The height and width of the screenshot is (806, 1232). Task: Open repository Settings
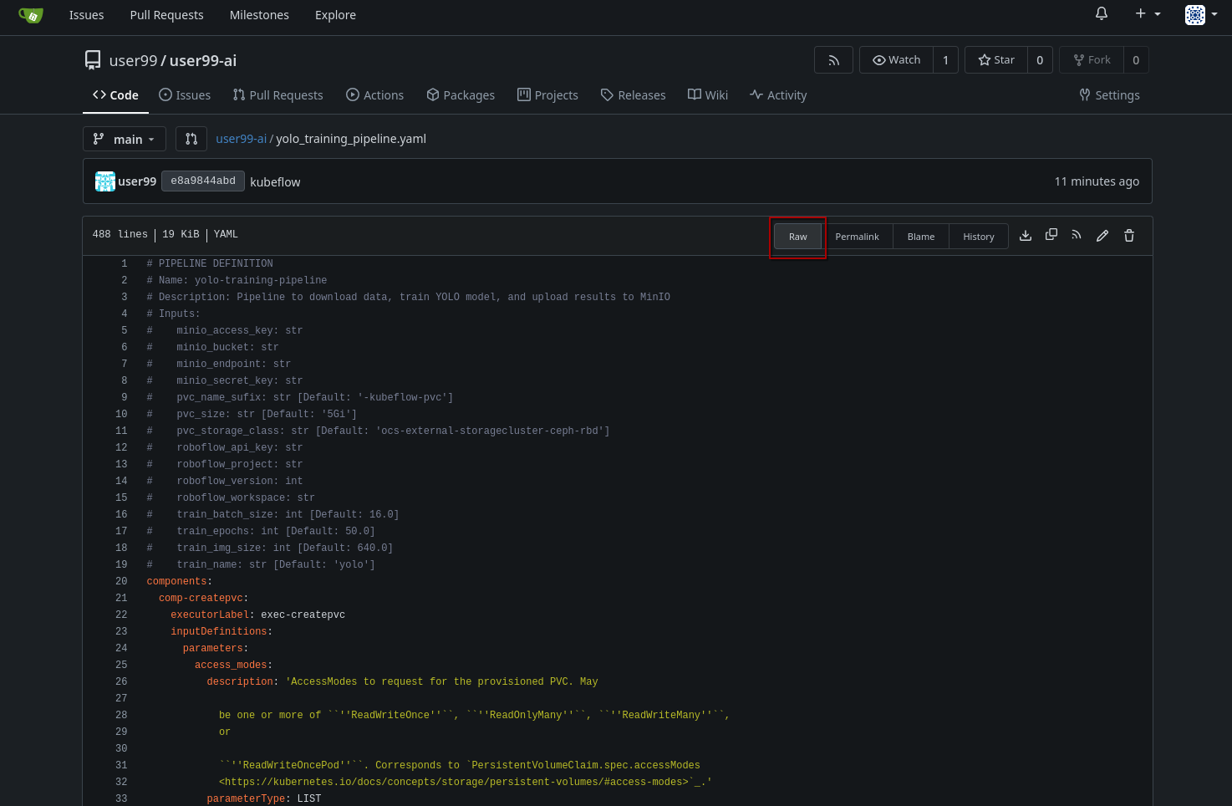click(1109, 95)
